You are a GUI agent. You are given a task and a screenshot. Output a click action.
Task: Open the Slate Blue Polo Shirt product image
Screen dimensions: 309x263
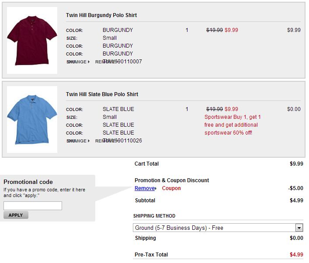[x=32, y=119]
